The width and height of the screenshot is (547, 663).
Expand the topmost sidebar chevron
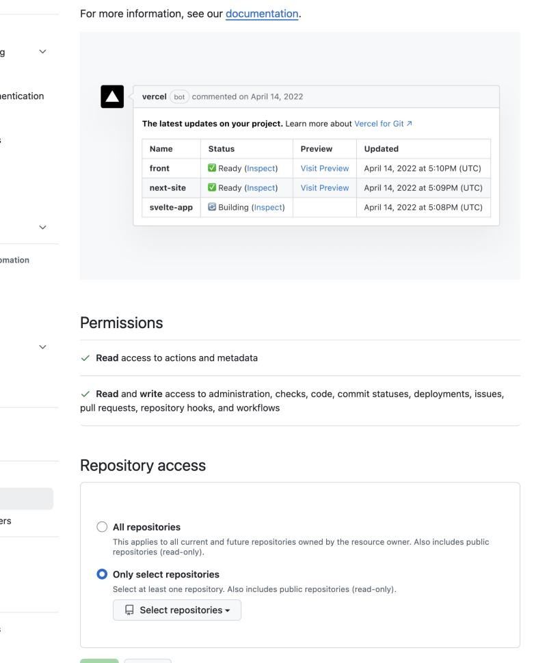pos(42,51)
